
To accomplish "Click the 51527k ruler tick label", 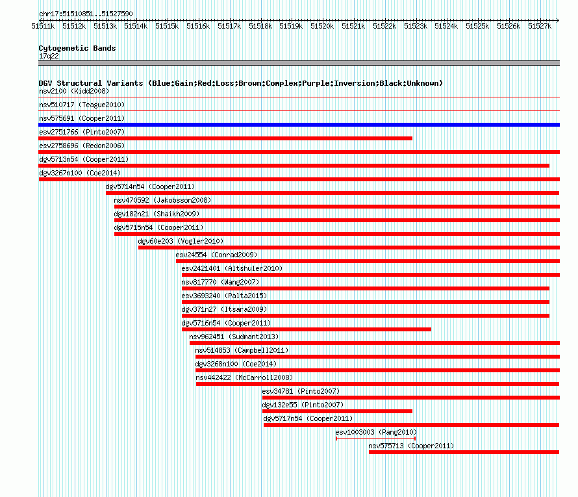I will (540, 26).
